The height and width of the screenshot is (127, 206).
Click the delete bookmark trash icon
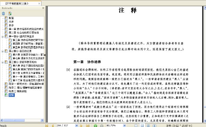[x=3, y=13]
